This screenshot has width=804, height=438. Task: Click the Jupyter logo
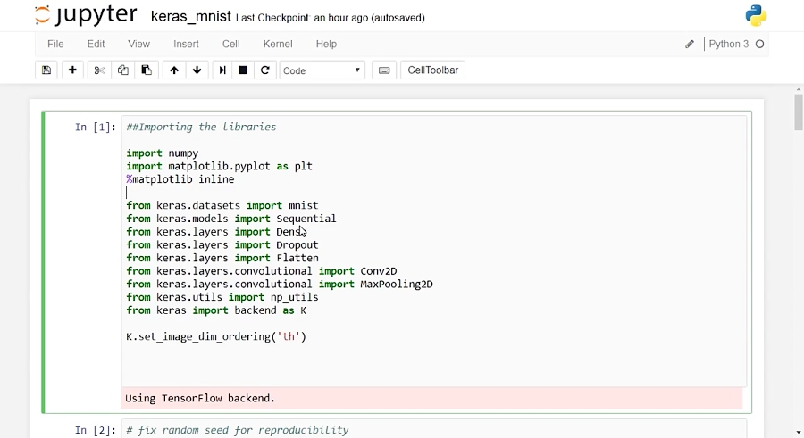(86, 16)
